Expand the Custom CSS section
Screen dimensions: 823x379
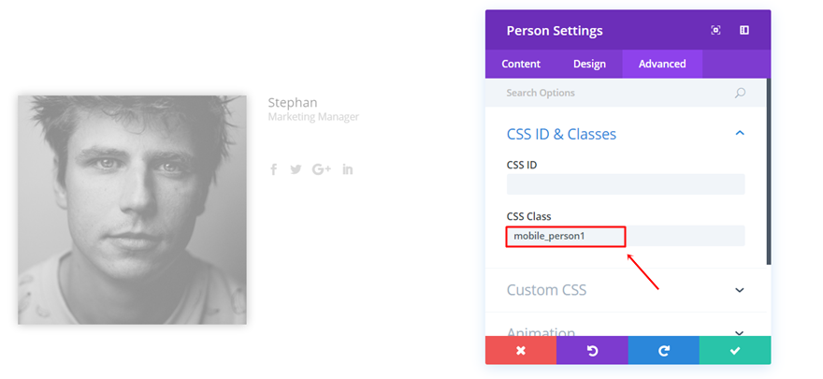[x=740, y=290]
